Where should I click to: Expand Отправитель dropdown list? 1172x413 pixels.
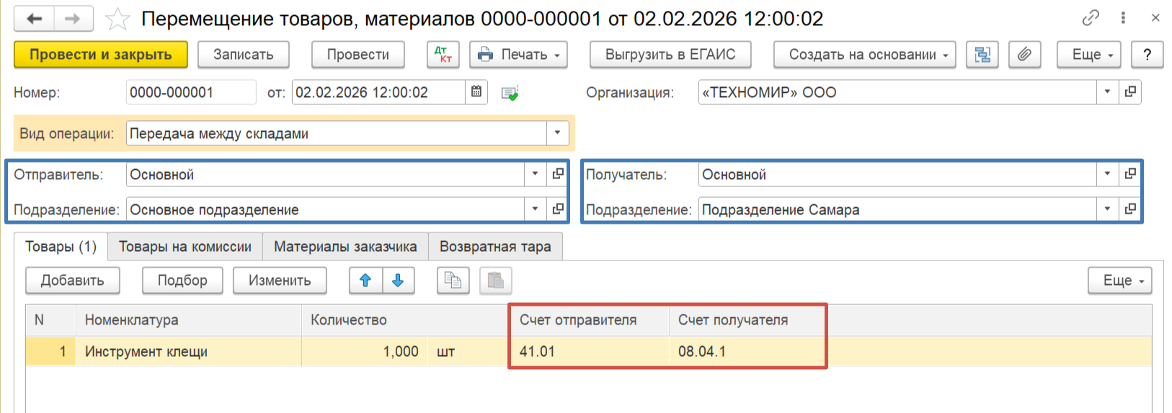tap(535, 174)
